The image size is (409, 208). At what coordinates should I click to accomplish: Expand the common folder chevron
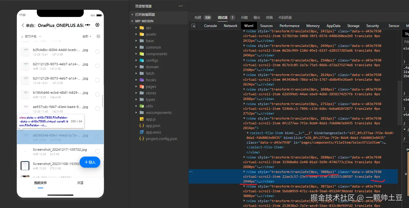136,47
